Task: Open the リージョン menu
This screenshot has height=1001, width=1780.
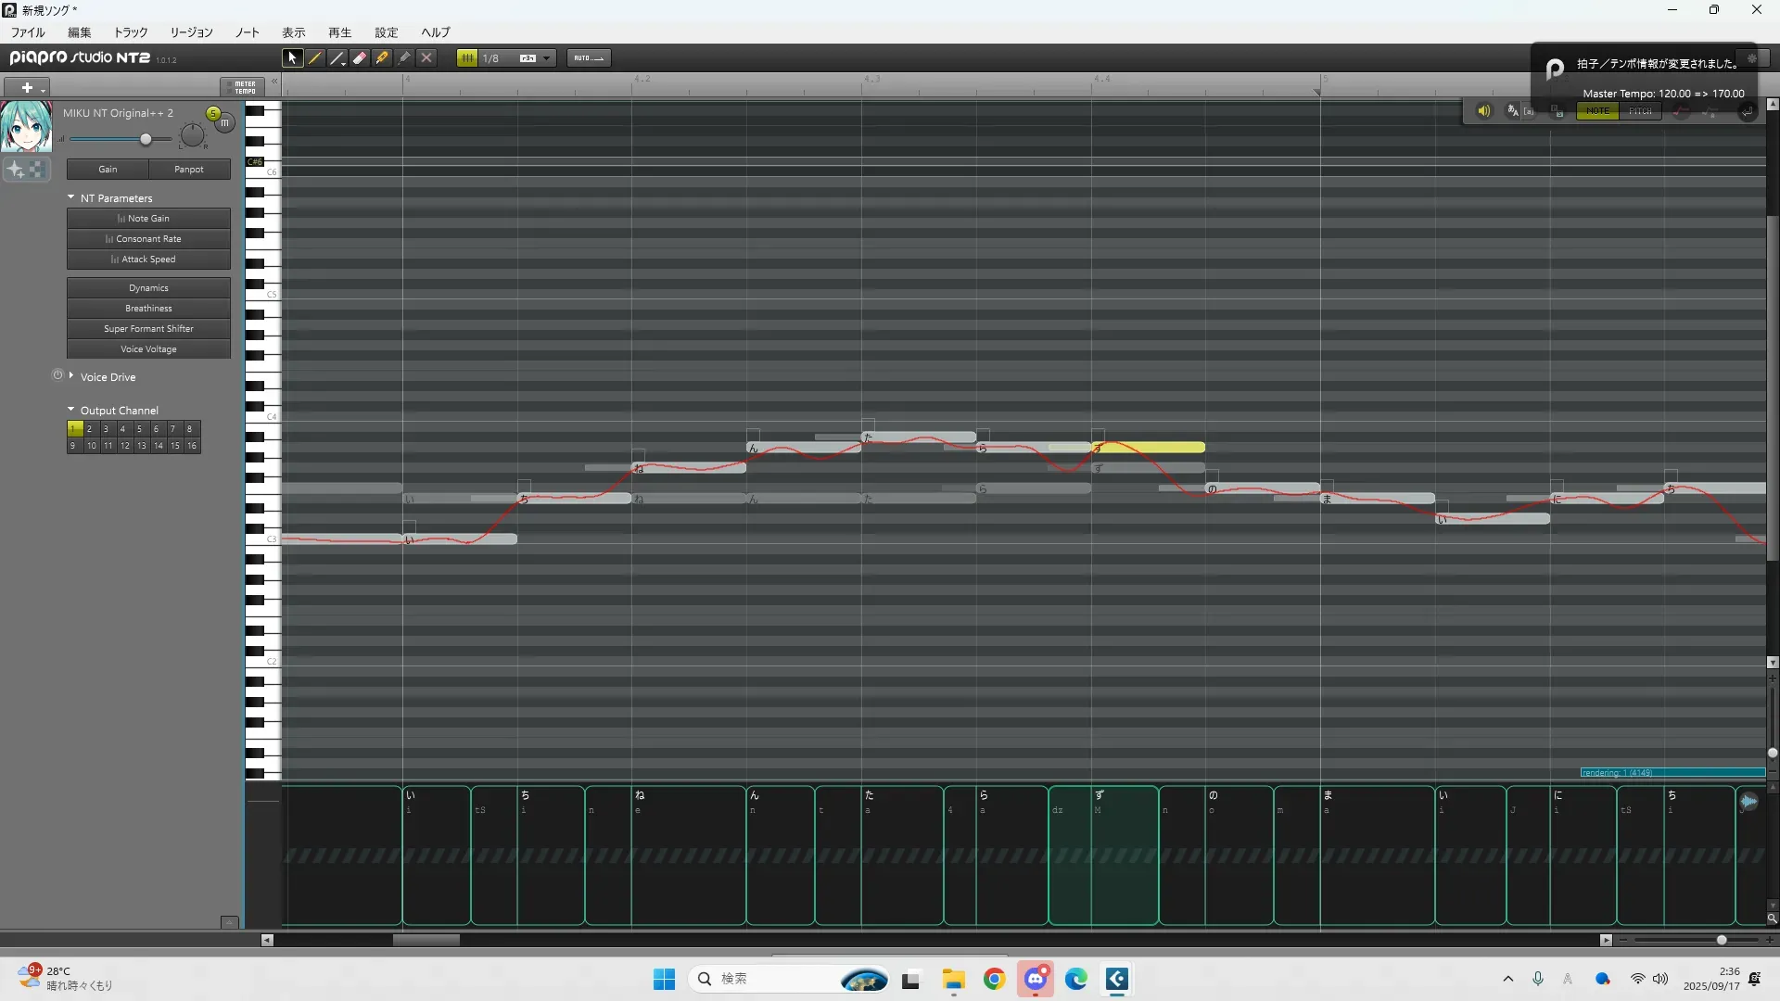Action: (191, 32)
